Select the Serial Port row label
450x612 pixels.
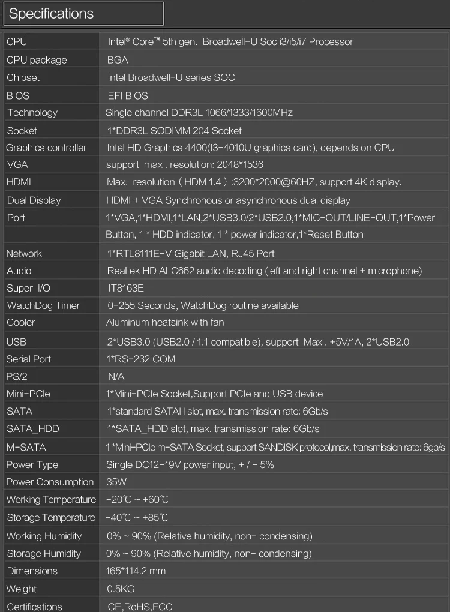point(28,359)
